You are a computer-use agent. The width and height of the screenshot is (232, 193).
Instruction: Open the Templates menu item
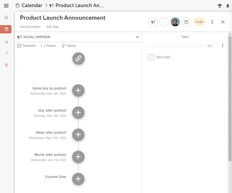point(26,46)
